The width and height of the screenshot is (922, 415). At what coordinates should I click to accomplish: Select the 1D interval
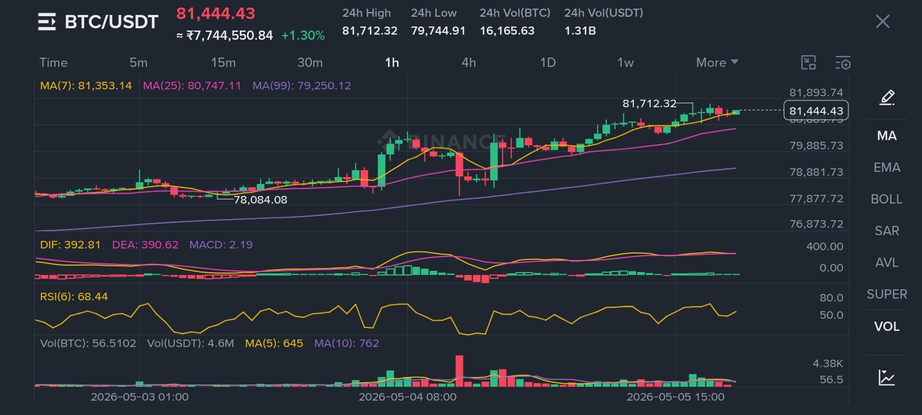[547, 62]
